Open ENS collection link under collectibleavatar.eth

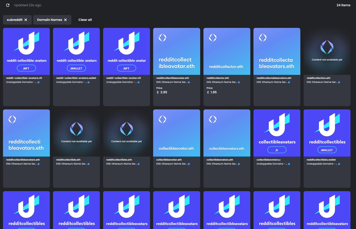(171, 164)
